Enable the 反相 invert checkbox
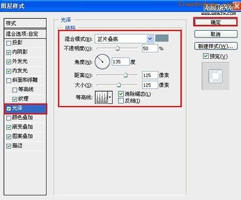 click(x=120, y=100)
